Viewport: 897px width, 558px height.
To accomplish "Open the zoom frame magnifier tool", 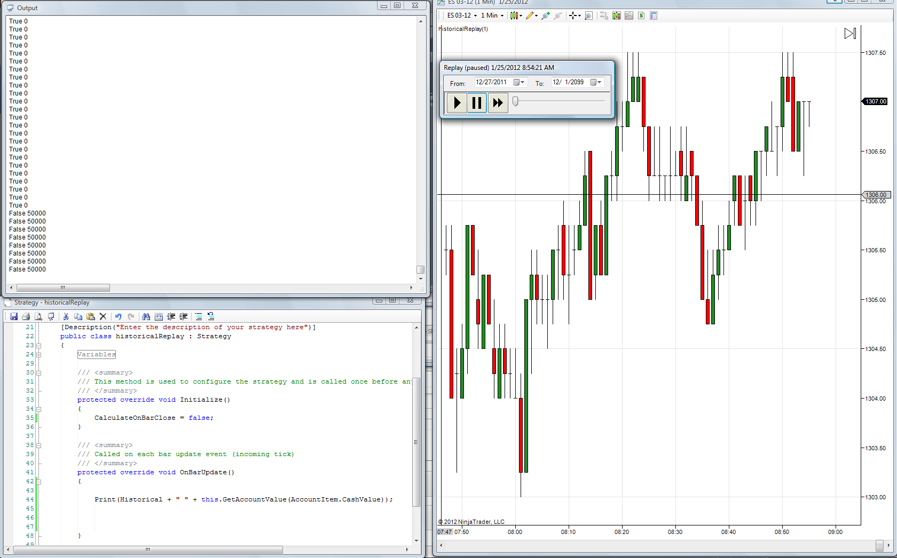I will 588,15.
